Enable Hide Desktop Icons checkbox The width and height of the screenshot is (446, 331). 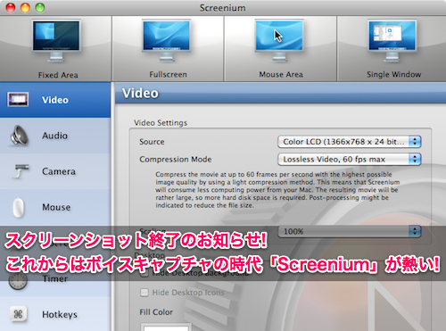145,293
